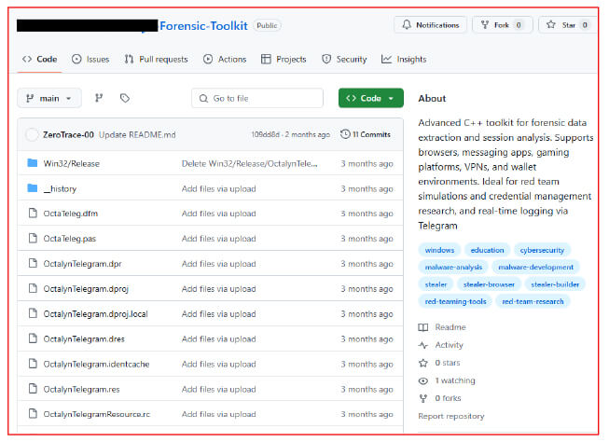Open the _history folder
The width and height of the screenshot is (609, 442).
pos(60,188)
